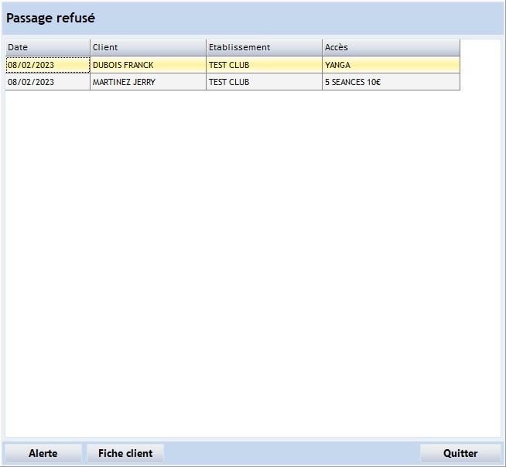Sort by the Date column header
The width and height of the screenshot is (506, 467).
[47, 48]
